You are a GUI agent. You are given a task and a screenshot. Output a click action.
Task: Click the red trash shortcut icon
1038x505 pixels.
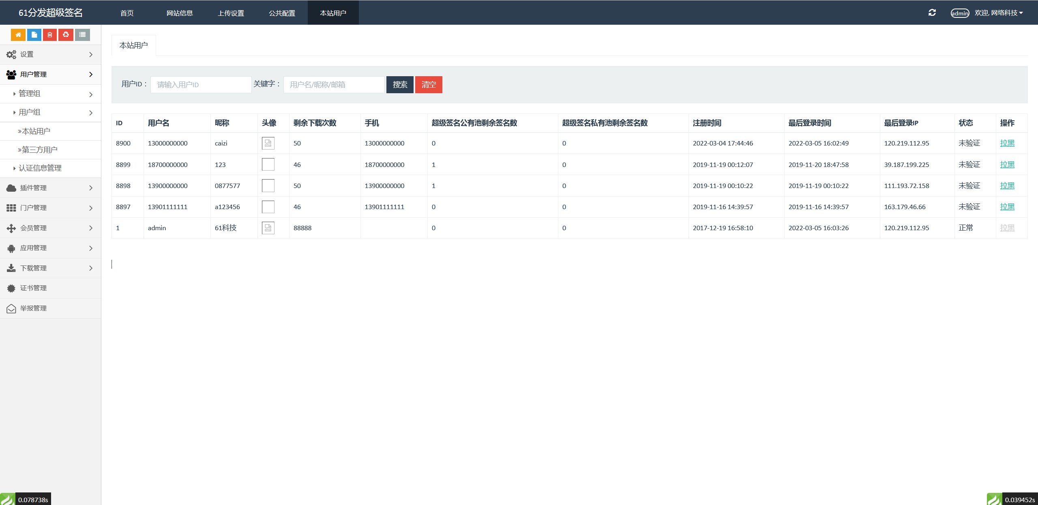(x=50, y=35)
